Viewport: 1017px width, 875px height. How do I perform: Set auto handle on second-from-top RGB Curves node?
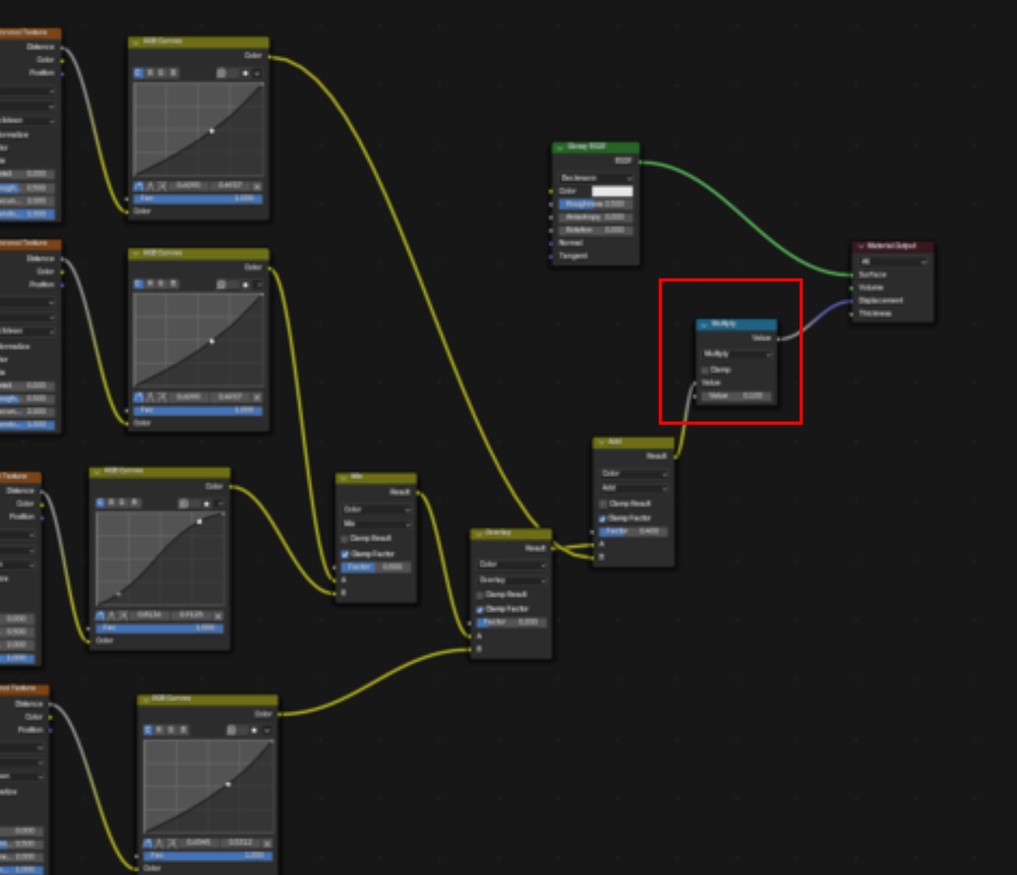point(139,397)
